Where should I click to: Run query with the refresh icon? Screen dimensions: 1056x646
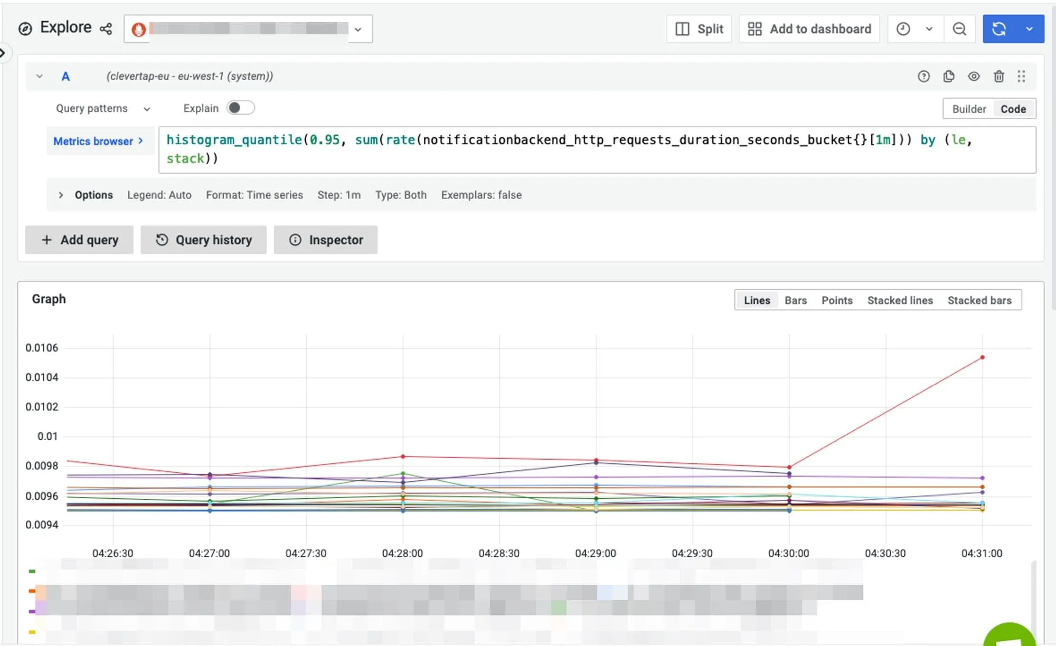tap(999, 29)
